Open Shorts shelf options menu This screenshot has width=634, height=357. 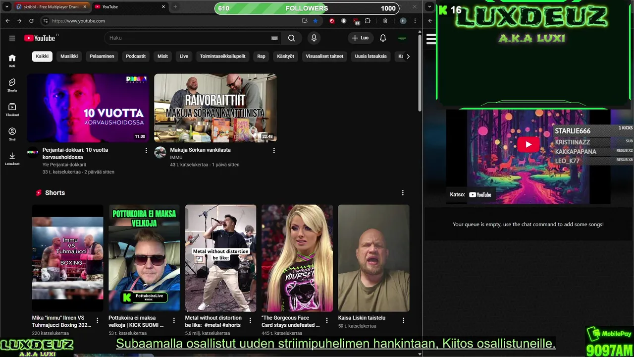coord(403,192)
